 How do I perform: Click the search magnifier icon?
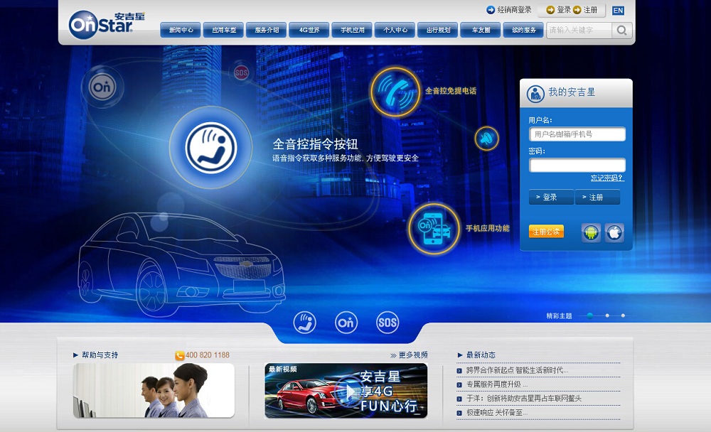pos(621,31)
